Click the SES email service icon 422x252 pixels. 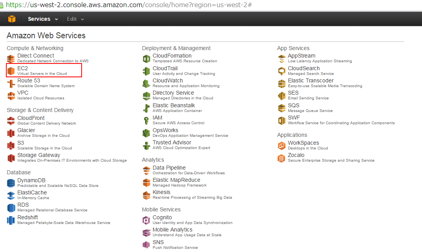pyautogui.click(x=282, y=95)
